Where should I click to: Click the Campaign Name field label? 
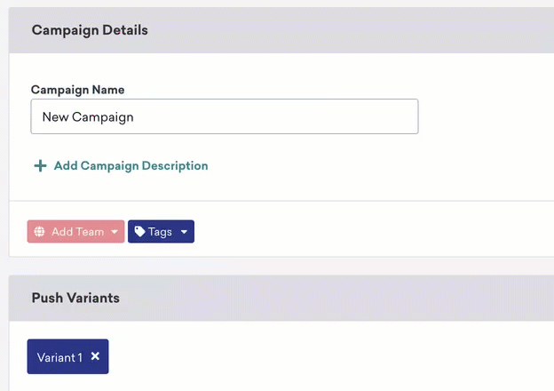78,90
